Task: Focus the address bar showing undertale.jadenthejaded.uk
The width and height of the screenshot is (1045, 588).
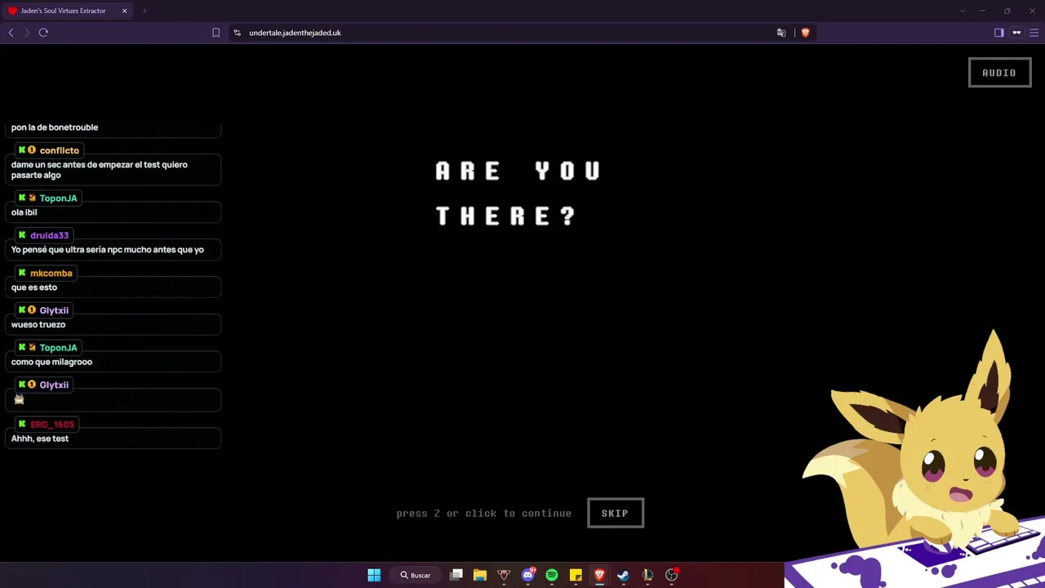Action: tap(295, 33)
